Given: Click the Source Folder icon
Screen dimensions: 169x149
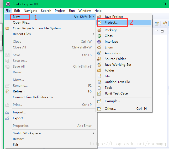Looking at the screenshot, I should click(99, 59).
